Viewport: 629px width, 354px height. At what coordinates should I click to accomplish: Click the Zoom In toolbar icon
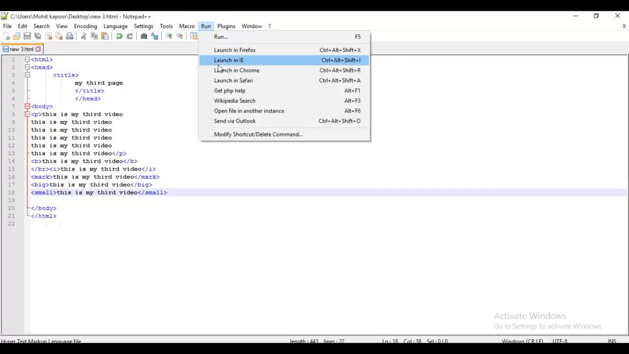pos(169,36)
